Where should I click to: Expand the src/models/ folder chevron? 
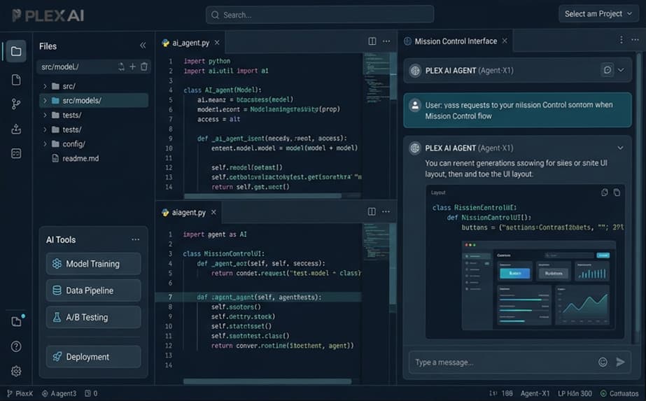[x=45, y=101]
